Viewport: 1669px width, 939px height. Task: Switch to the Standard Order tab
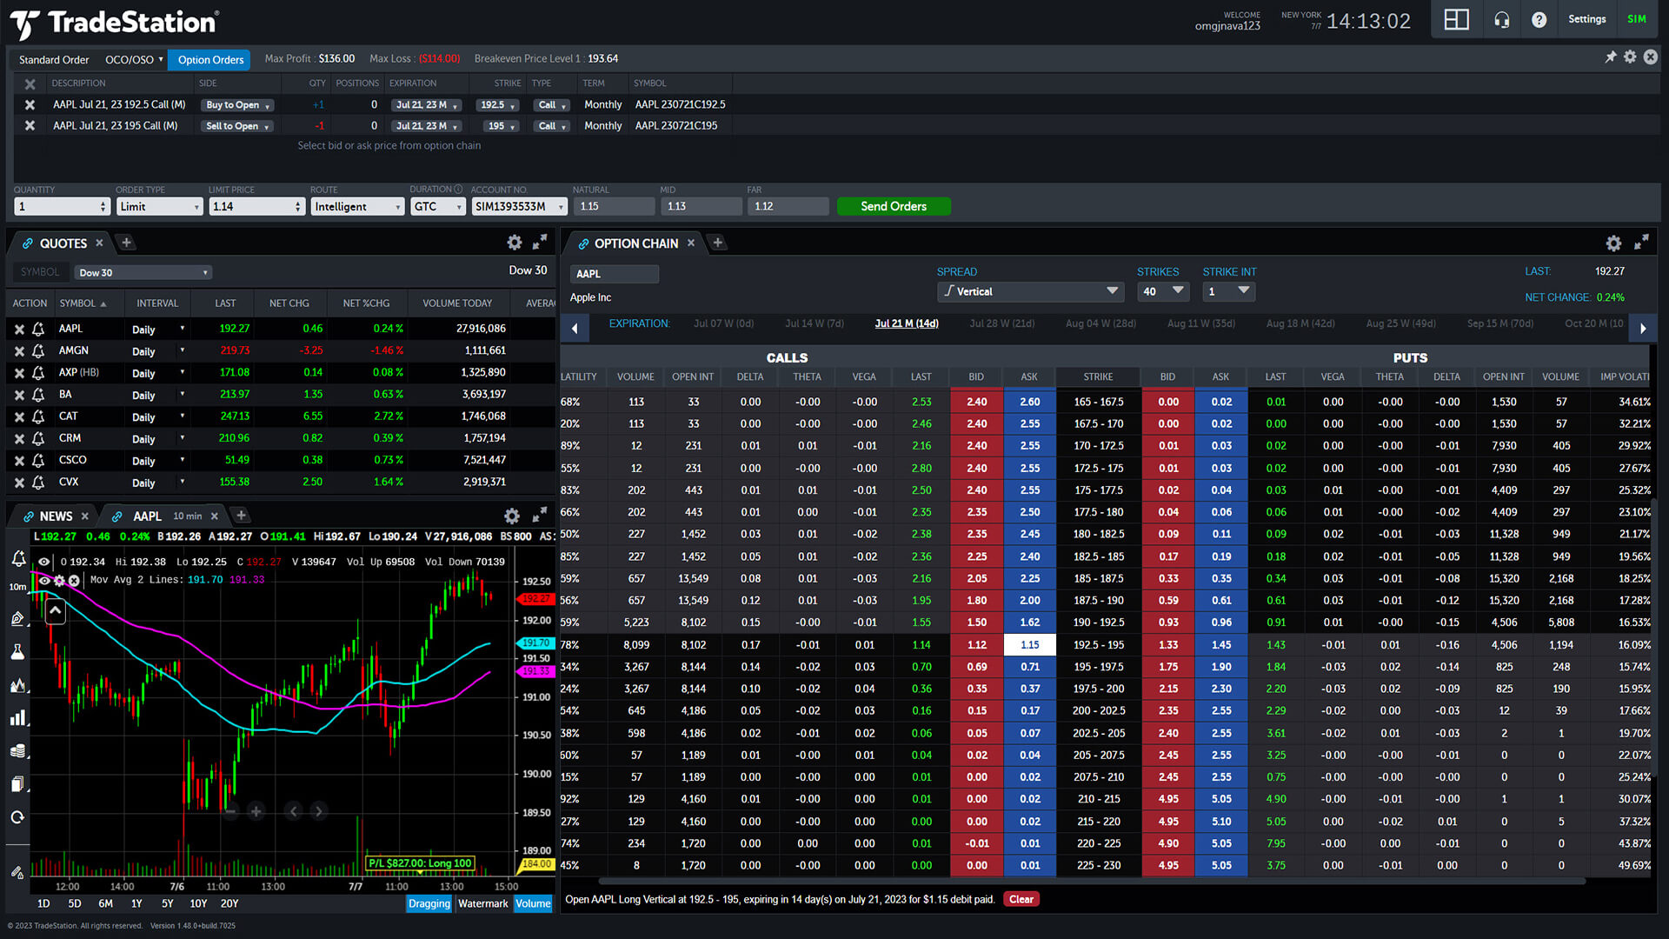pyautogui.click(x=54, y=60)
